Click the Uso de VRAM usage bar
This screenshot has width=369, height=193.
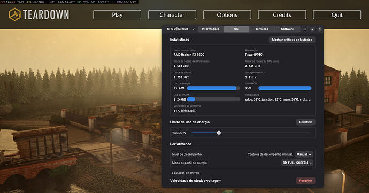(x=213, y=99)
